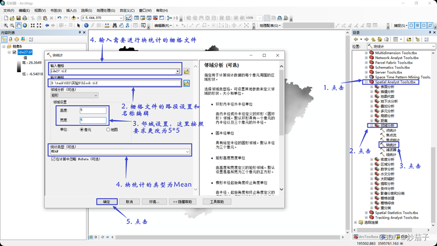This screenshot has width=437, height=246.
Task: Open the Find binoculars tool
Action: point(115,25)
